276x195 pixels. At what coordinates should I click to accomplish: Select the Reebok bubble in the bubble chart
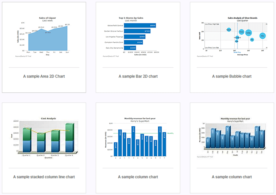pyautogui.click(x=229, y=29)
